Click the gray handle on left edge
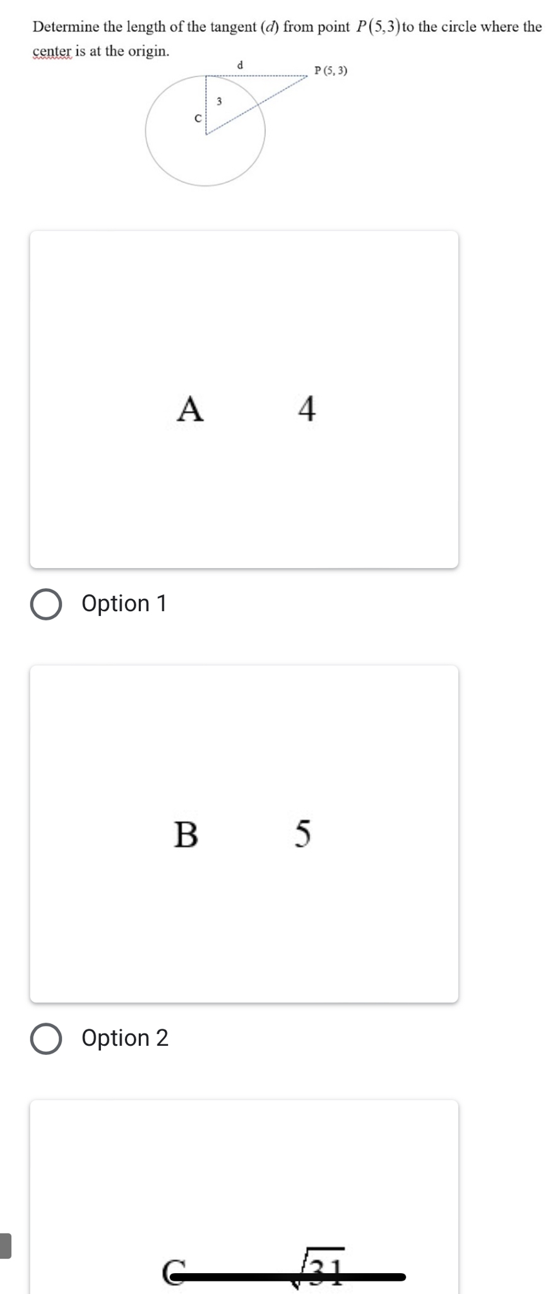This screenshot has width=553, height=1294. click(5, 1245)
